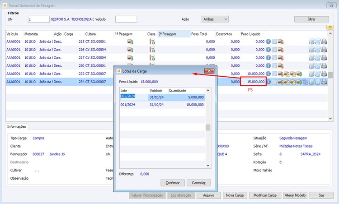The image size is (339, 204).
Task: Click the Veículo filter input field
Action: (126, 19)
